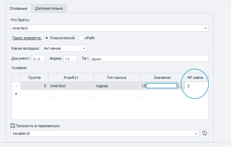Click the Документ input field

pyautogui.click(x=39, y=59)
